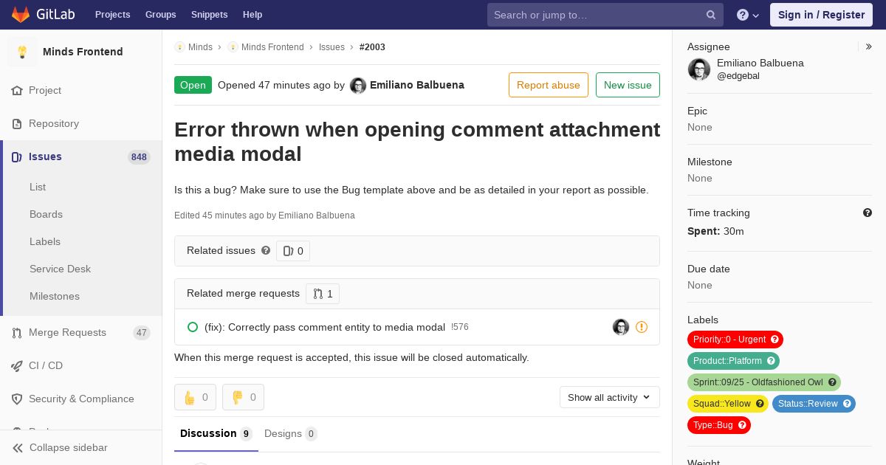Switch to the Designs tab
This screenshot has height=465, width=886.
291,434
